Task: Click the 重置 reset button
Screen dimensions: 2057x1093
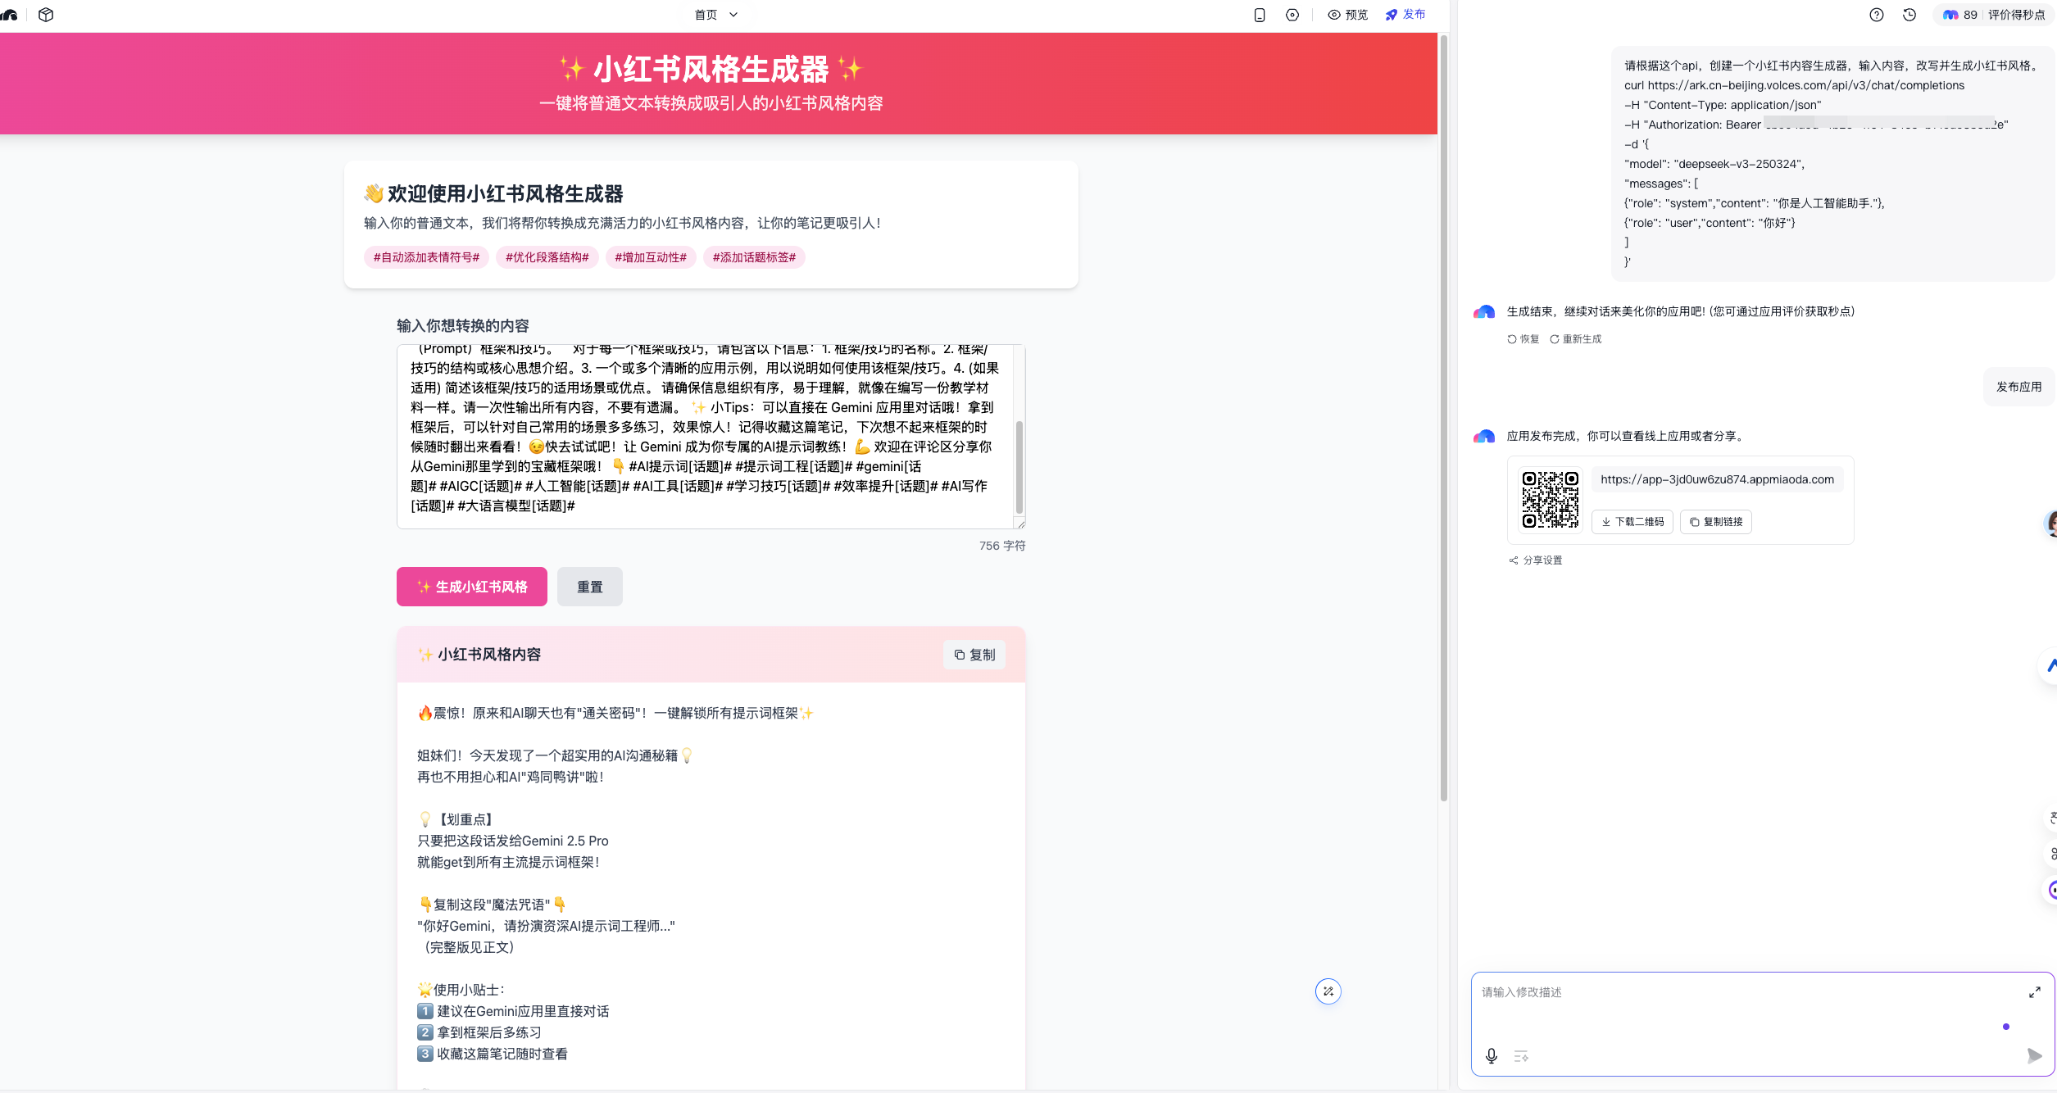Action: [590, 587]
